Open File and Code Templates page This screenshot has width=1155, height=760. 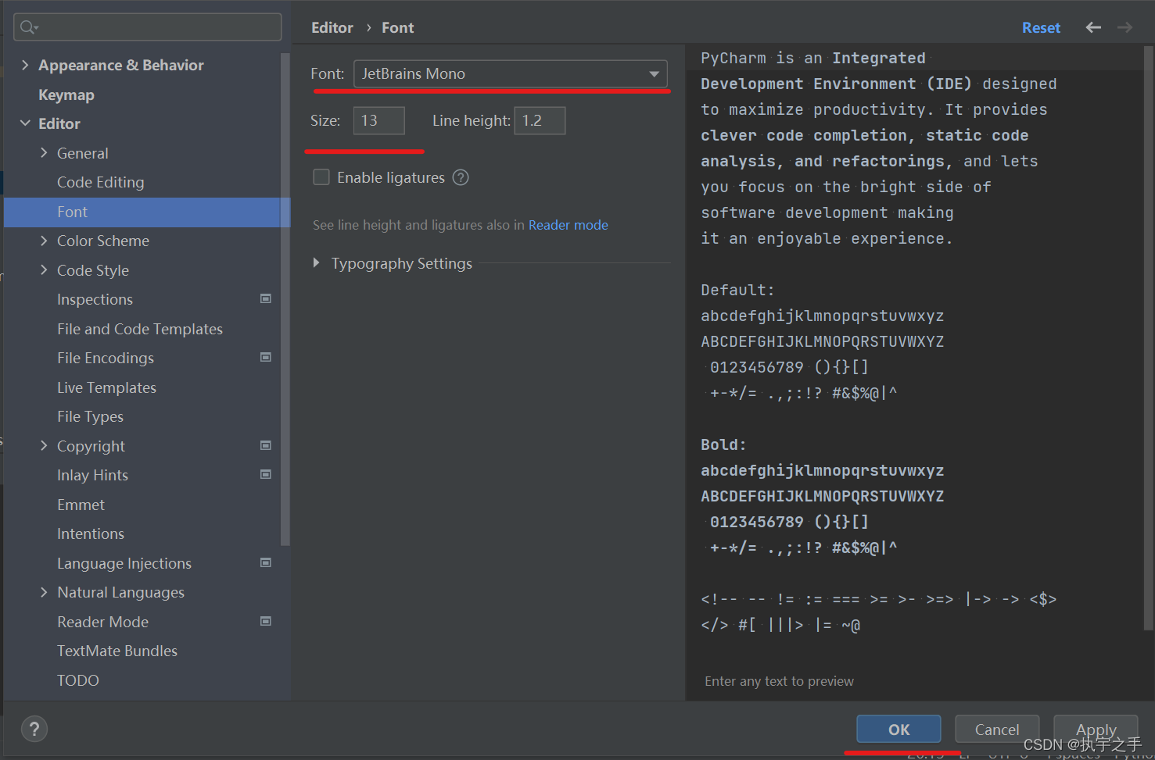pyautogui.click(x=140, y=329)
